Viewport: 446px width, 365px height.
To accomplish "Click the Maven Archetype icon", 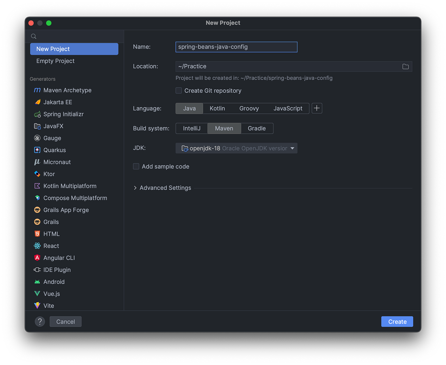I will pos(37,90).
